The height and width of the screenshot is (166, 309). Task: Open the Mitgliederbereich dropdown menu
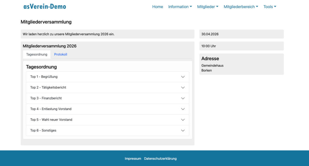[x=241, y=7]
